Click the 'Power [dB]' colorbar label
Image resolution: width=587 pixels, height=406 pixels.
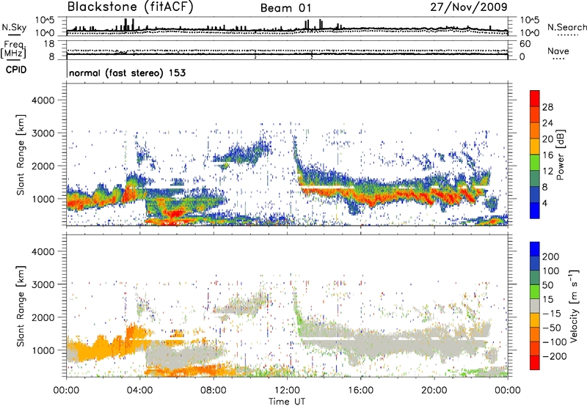560,155
